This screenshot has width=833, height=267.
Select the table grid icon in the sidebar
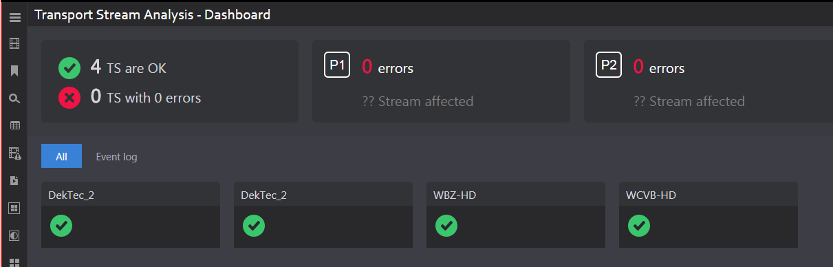click(14, 126)
